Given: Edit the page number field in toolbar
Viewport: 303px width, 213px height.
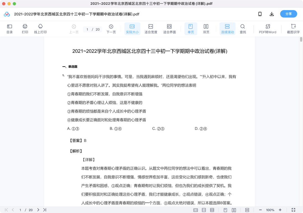Looking at the screenshot, I should coord(87,29).
